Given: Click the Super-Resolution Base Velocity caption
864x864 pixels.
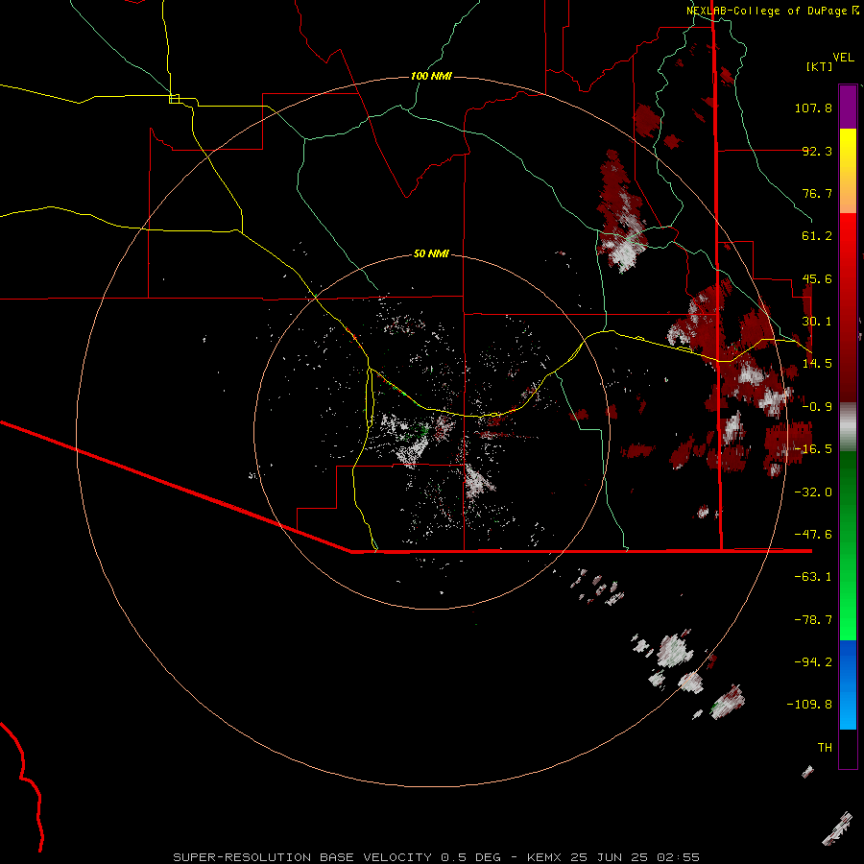Looking at the screenshot, I should [x=437, y=857].
